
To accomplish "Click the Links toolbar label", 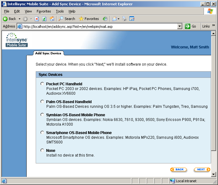I will 206,26.
